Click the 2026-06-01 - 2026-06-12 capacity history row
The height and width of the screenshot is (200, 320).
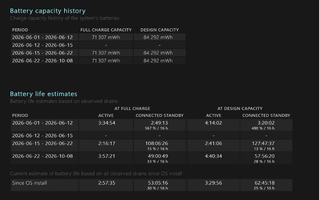[x=98, y=37]
